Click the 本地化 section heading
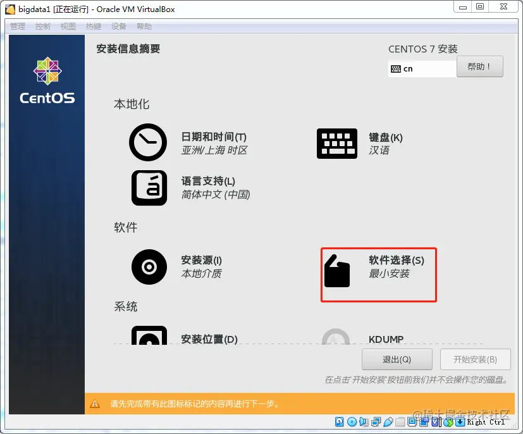The image size is (523, 434). 132,104
